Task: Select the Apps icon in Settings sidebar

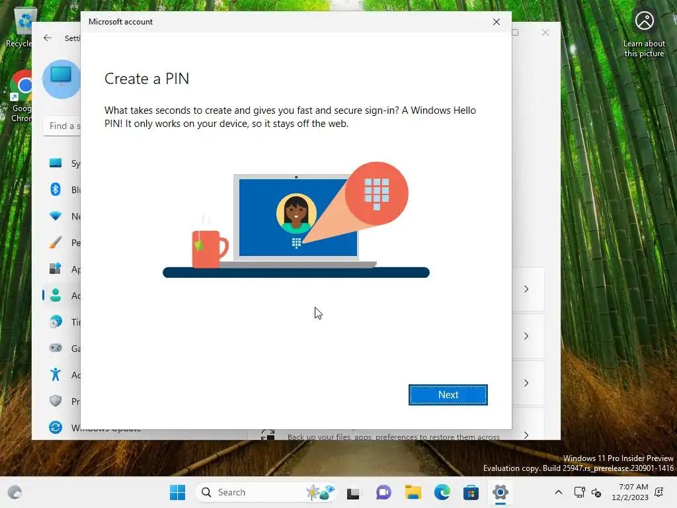Action: click(56, 269)
